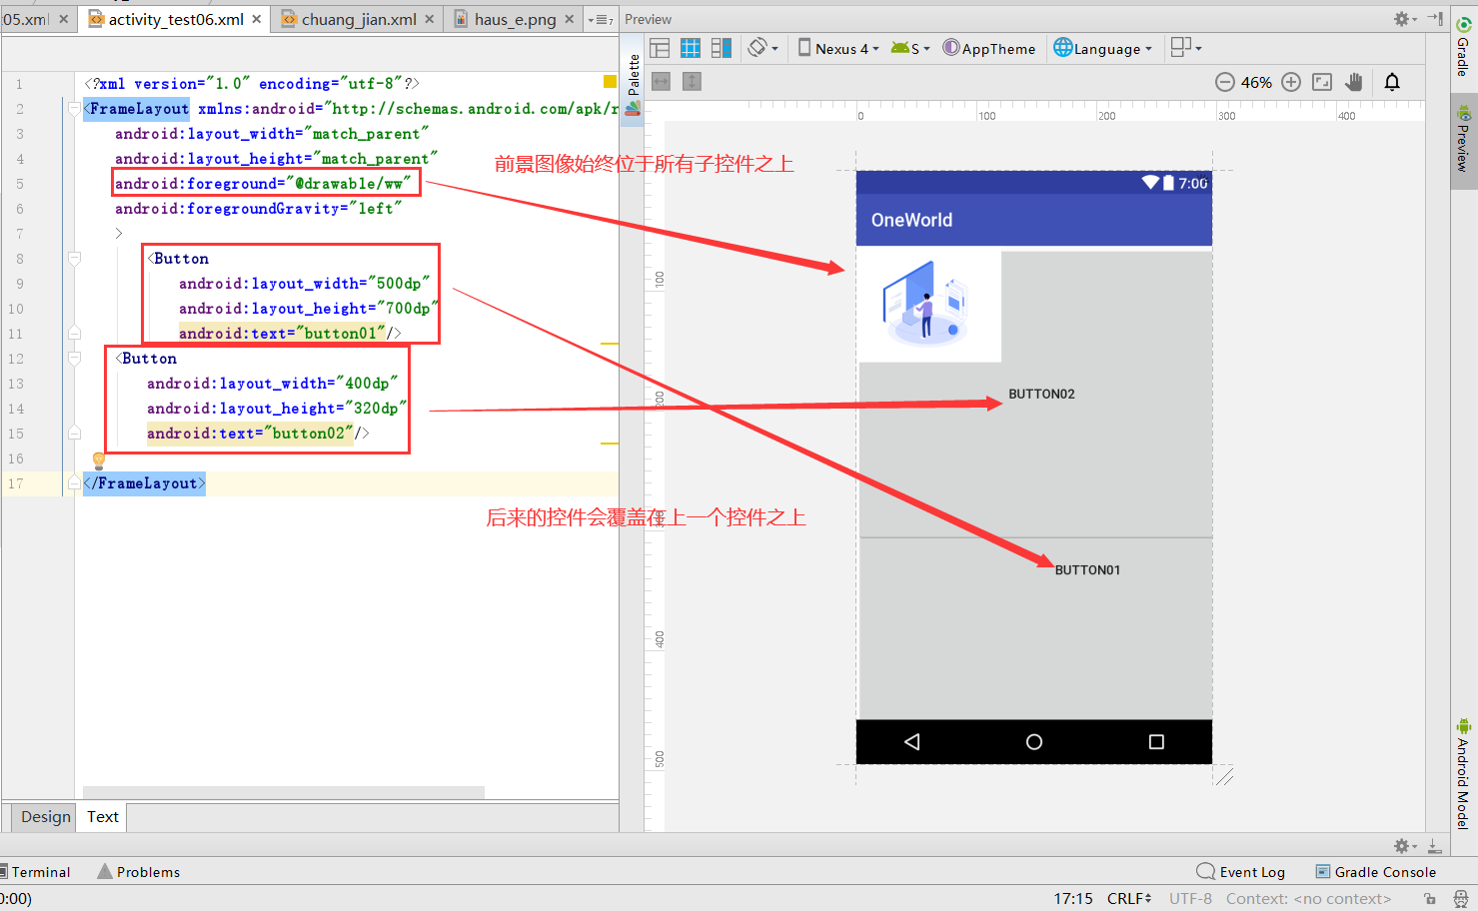Click the android:foreground attribute line
The width and height of the screenshot is (1478, 911).
263,184
